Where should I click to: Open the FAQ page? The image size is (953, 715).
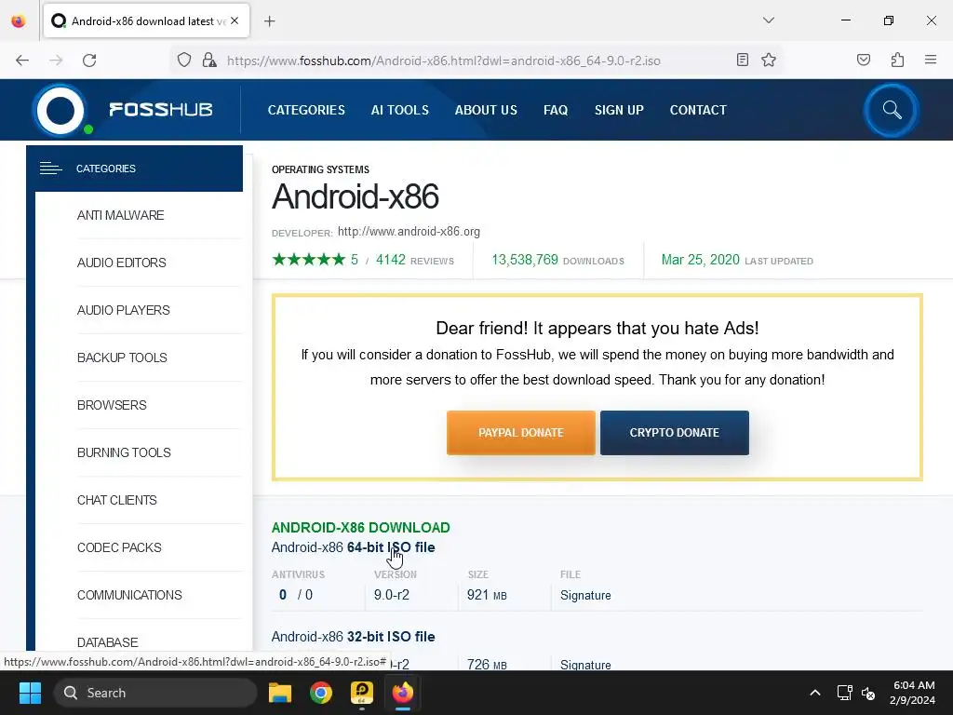click(556, 110)
